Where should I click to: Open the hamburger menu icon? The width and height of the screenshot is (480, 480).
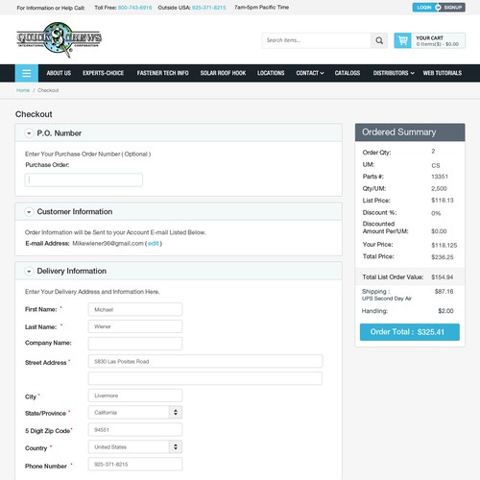[27, 73]
